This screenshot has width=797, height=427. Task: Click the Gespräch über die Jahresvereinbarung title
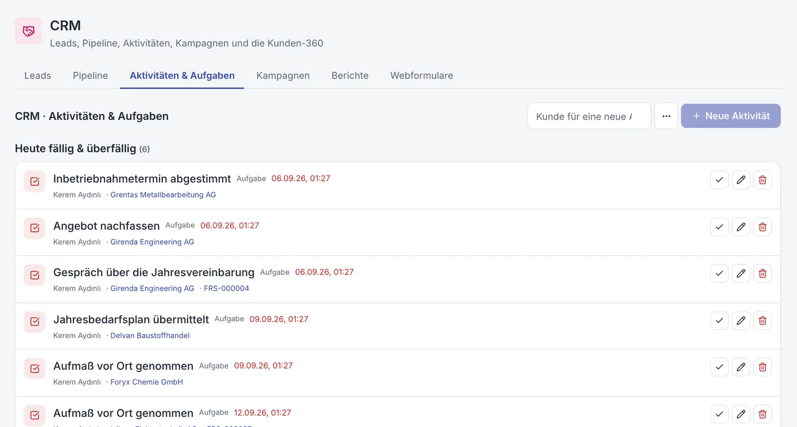pyautogui.click(x=154, y=272)
